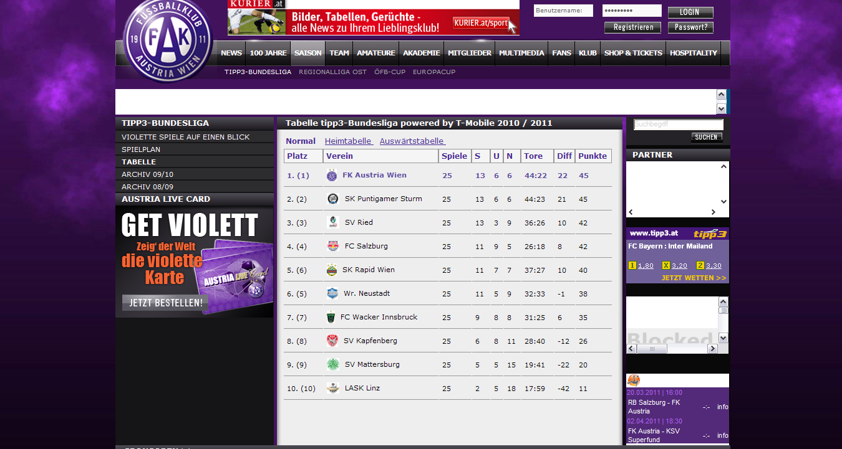Image resolution: width=842 pixels, height=449 pixels.
Task: Open the SHOP & TICKETS menu
Action: pos(633,53)
